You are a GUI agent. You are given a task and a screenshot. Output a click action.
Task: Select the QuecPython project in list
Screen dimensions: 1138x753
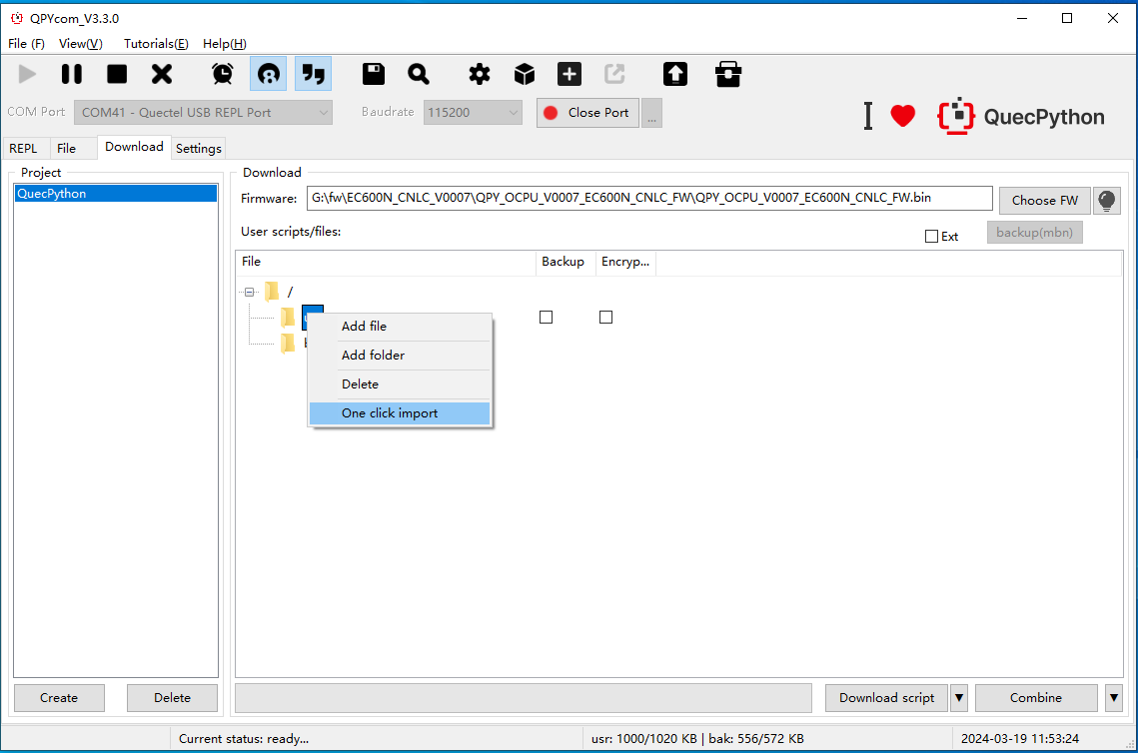(115, 194)
